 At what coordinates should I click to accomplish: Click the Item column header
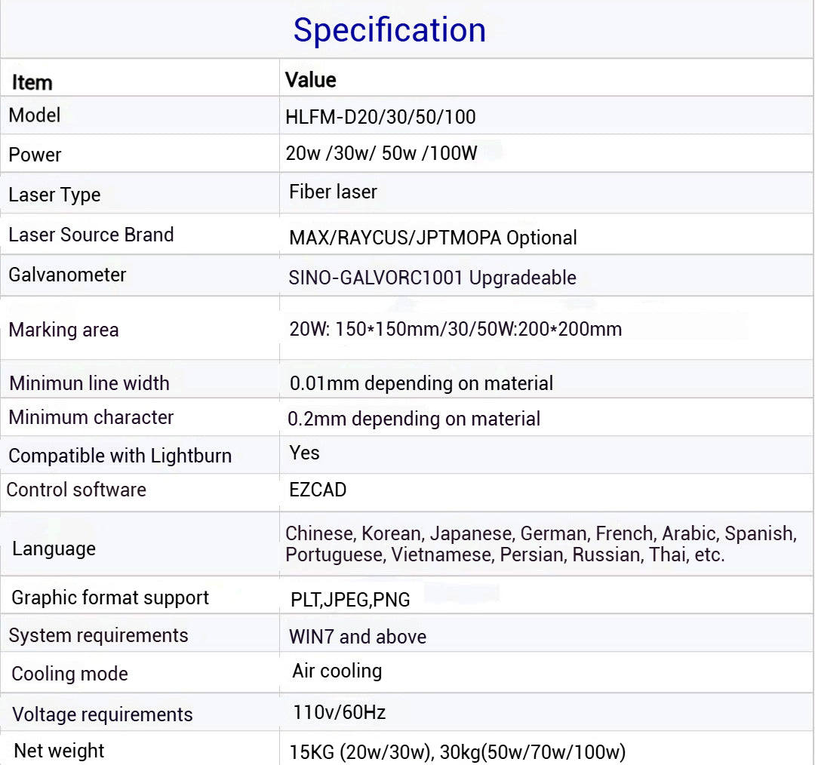click(32, 82)
